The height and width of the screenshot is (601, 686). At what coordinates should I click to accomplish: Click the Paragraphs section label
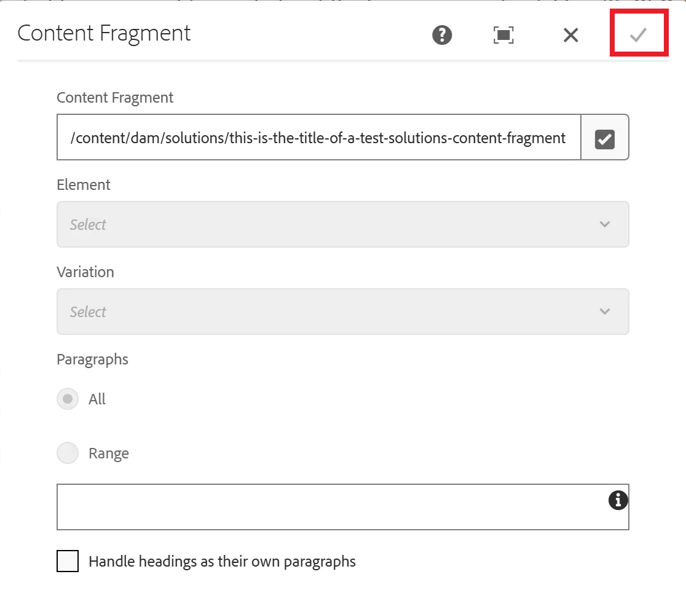[x=93, y=359]
